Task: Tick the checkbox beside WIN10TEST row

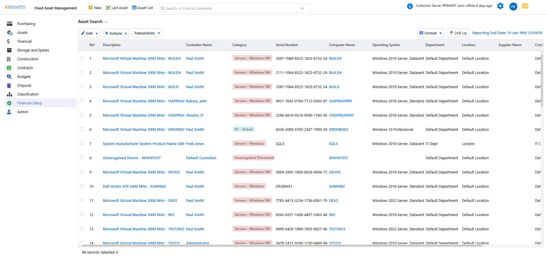Action: [x=82, y=158]
